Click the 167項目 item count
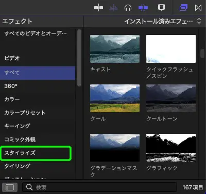 [x=193, y=187]
